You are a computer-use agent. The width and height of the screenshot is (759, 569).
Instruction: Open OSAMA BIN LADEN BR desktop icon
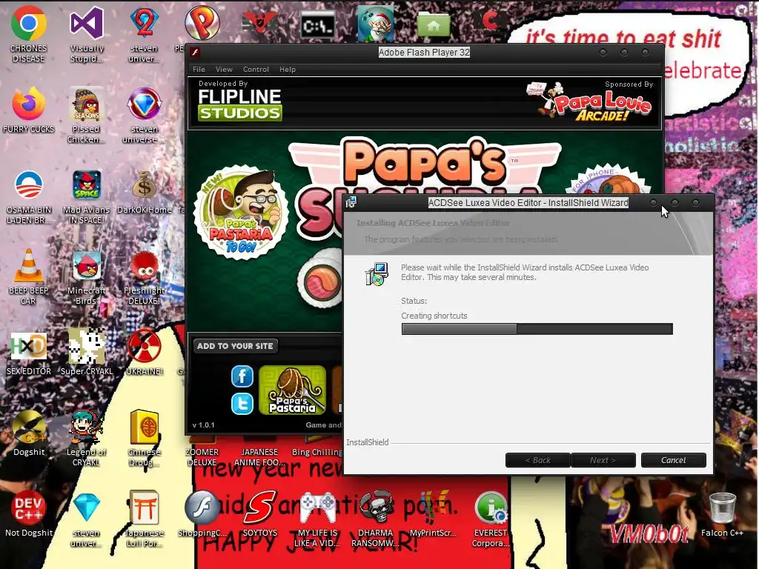pos(29,184)
